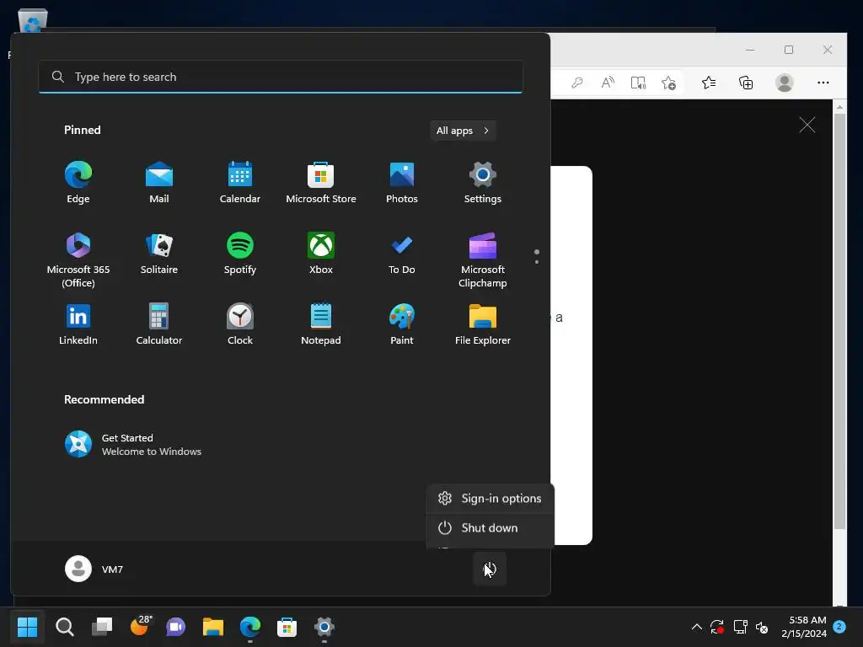Open Get Started Welcome to Windows

coord(133,445)
